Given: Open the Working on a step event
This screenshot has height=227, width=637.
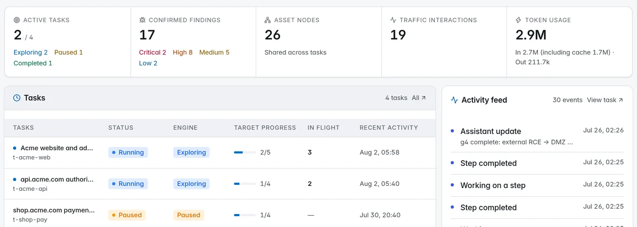Looking at the screenshot, I should pos(537,185).
